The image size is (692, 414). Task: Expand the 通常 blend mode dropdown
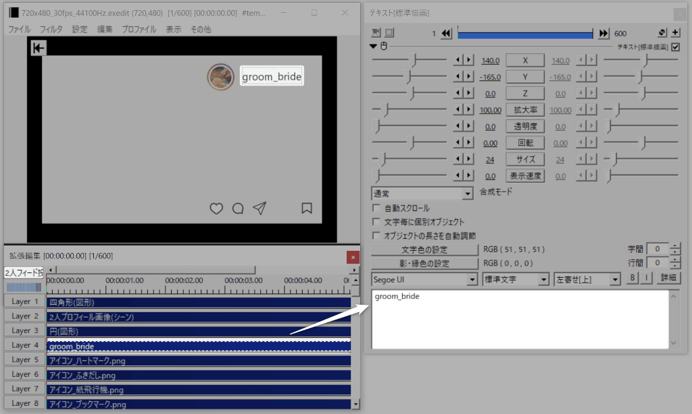[422, 194]
